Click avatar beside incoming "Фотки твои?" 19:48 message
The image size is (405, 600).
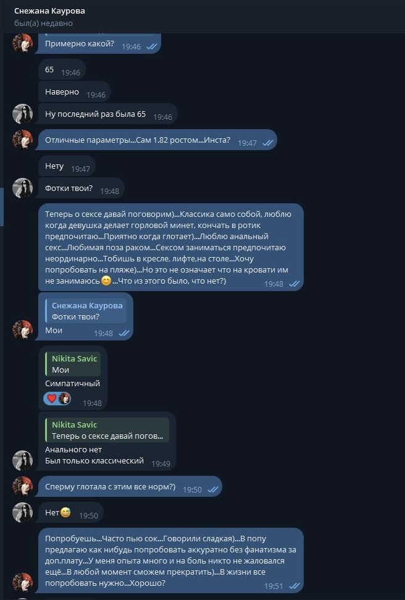tap(23, 188)
